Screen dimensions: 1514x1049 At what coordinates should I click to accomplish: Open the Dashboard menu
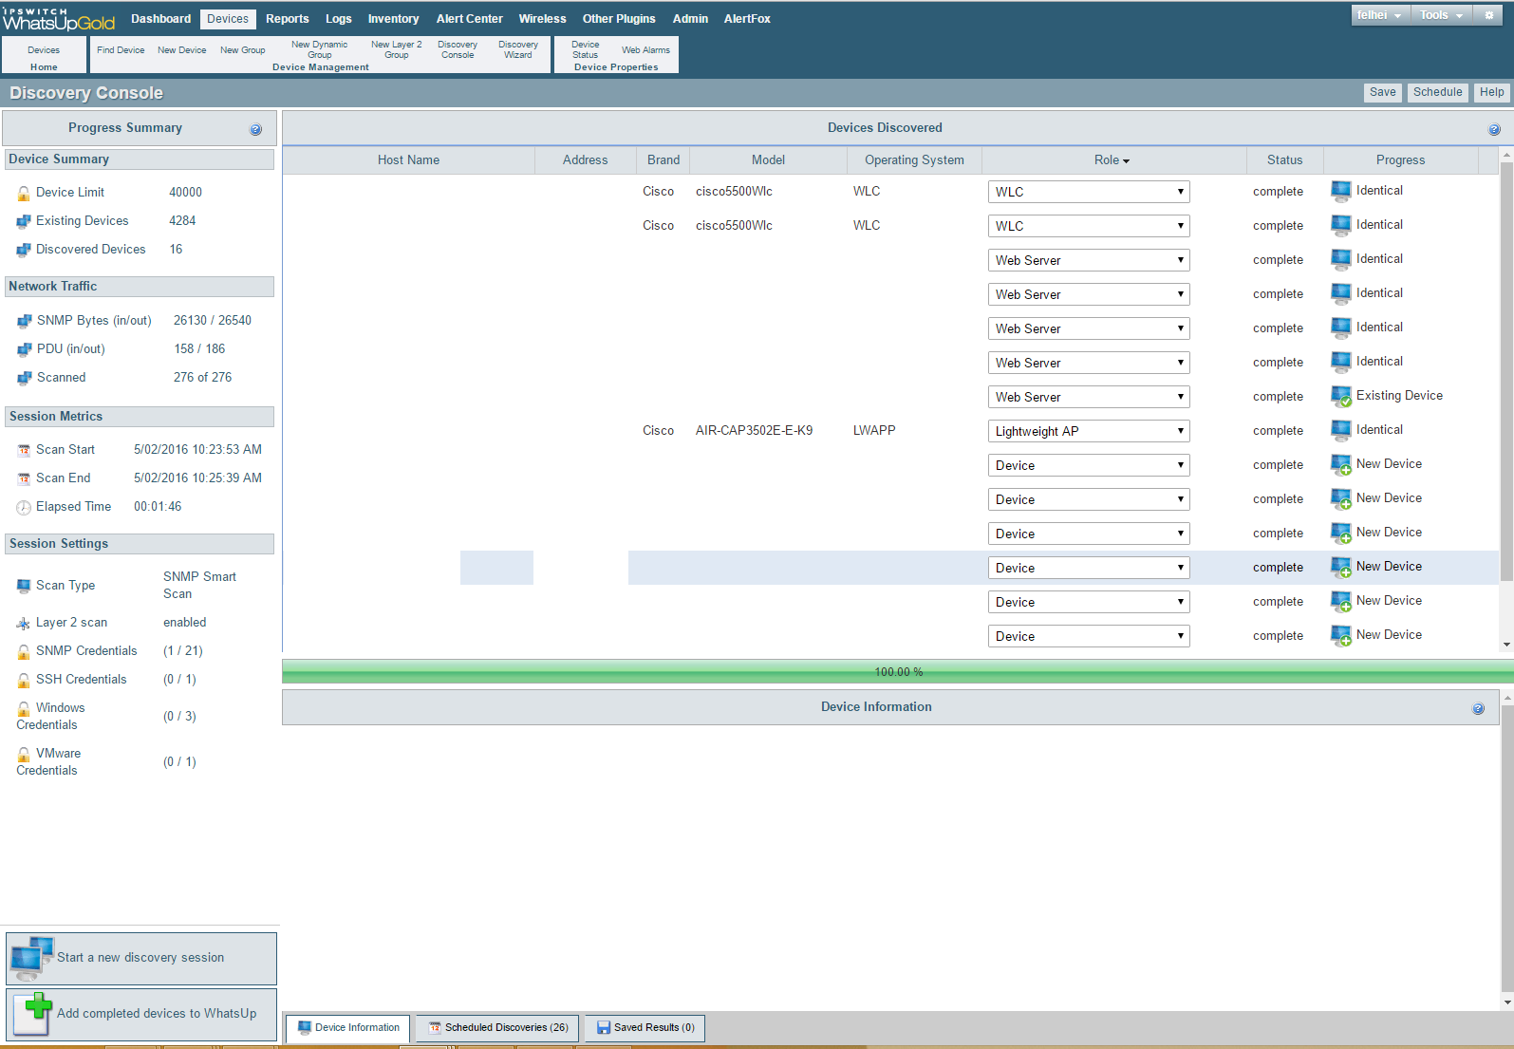pyautogui.click(x=160, y=19)
